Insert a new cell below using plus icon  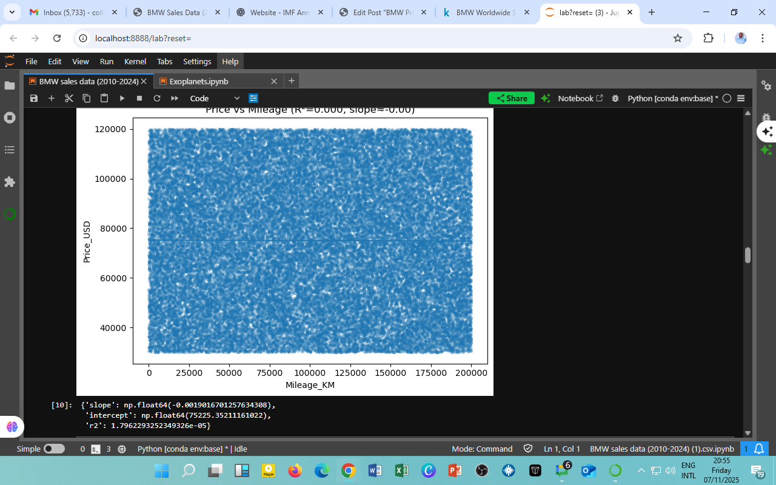52,98
